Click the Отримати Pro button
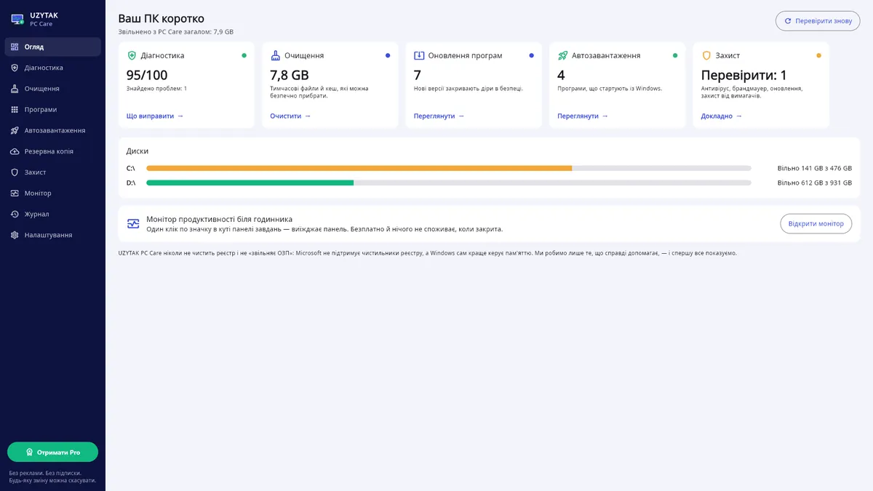Image resolution: width=873 pixels, height=491 pixels. coord(52,452)
